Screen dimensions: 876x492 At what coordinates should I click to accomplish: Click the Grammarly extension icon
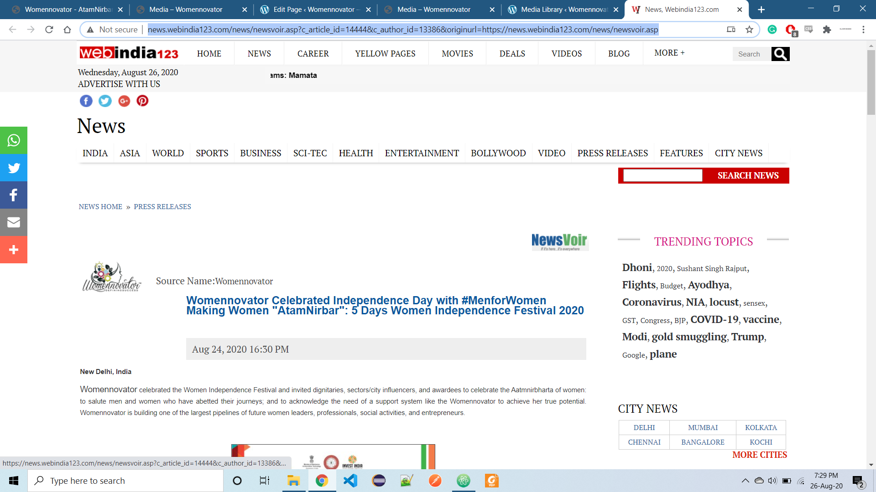(x=772, y=30)
